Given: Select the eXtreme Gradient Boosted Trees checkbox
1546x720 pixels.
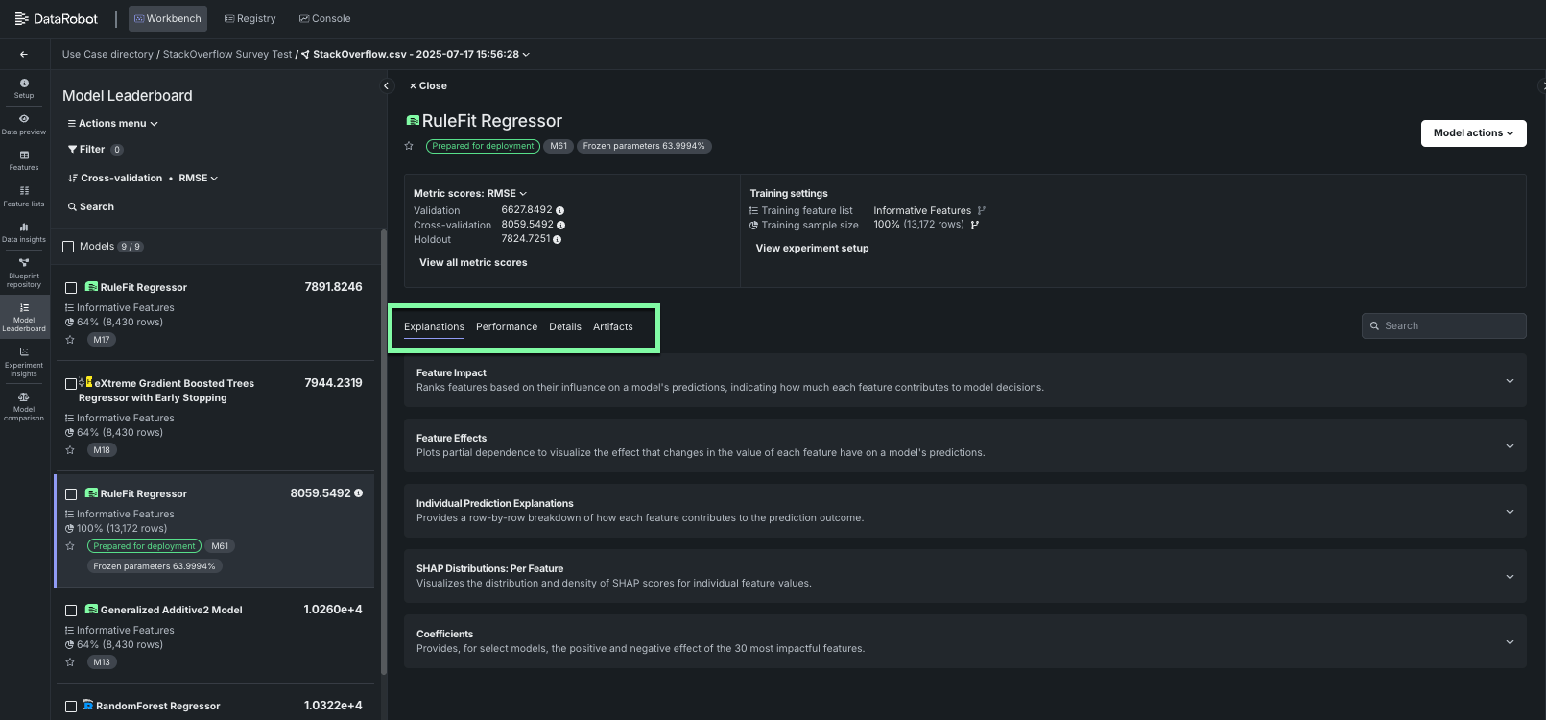Looking at the screenshot, I should point(70,384).
